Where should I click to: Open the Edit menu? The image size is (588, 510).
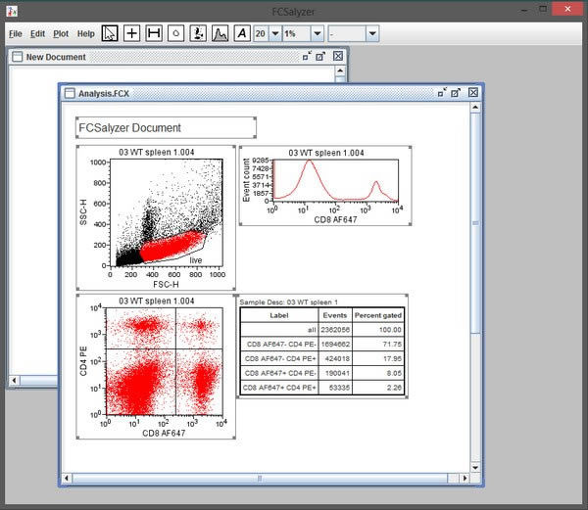pyautogui.click(x=37, y=33)
